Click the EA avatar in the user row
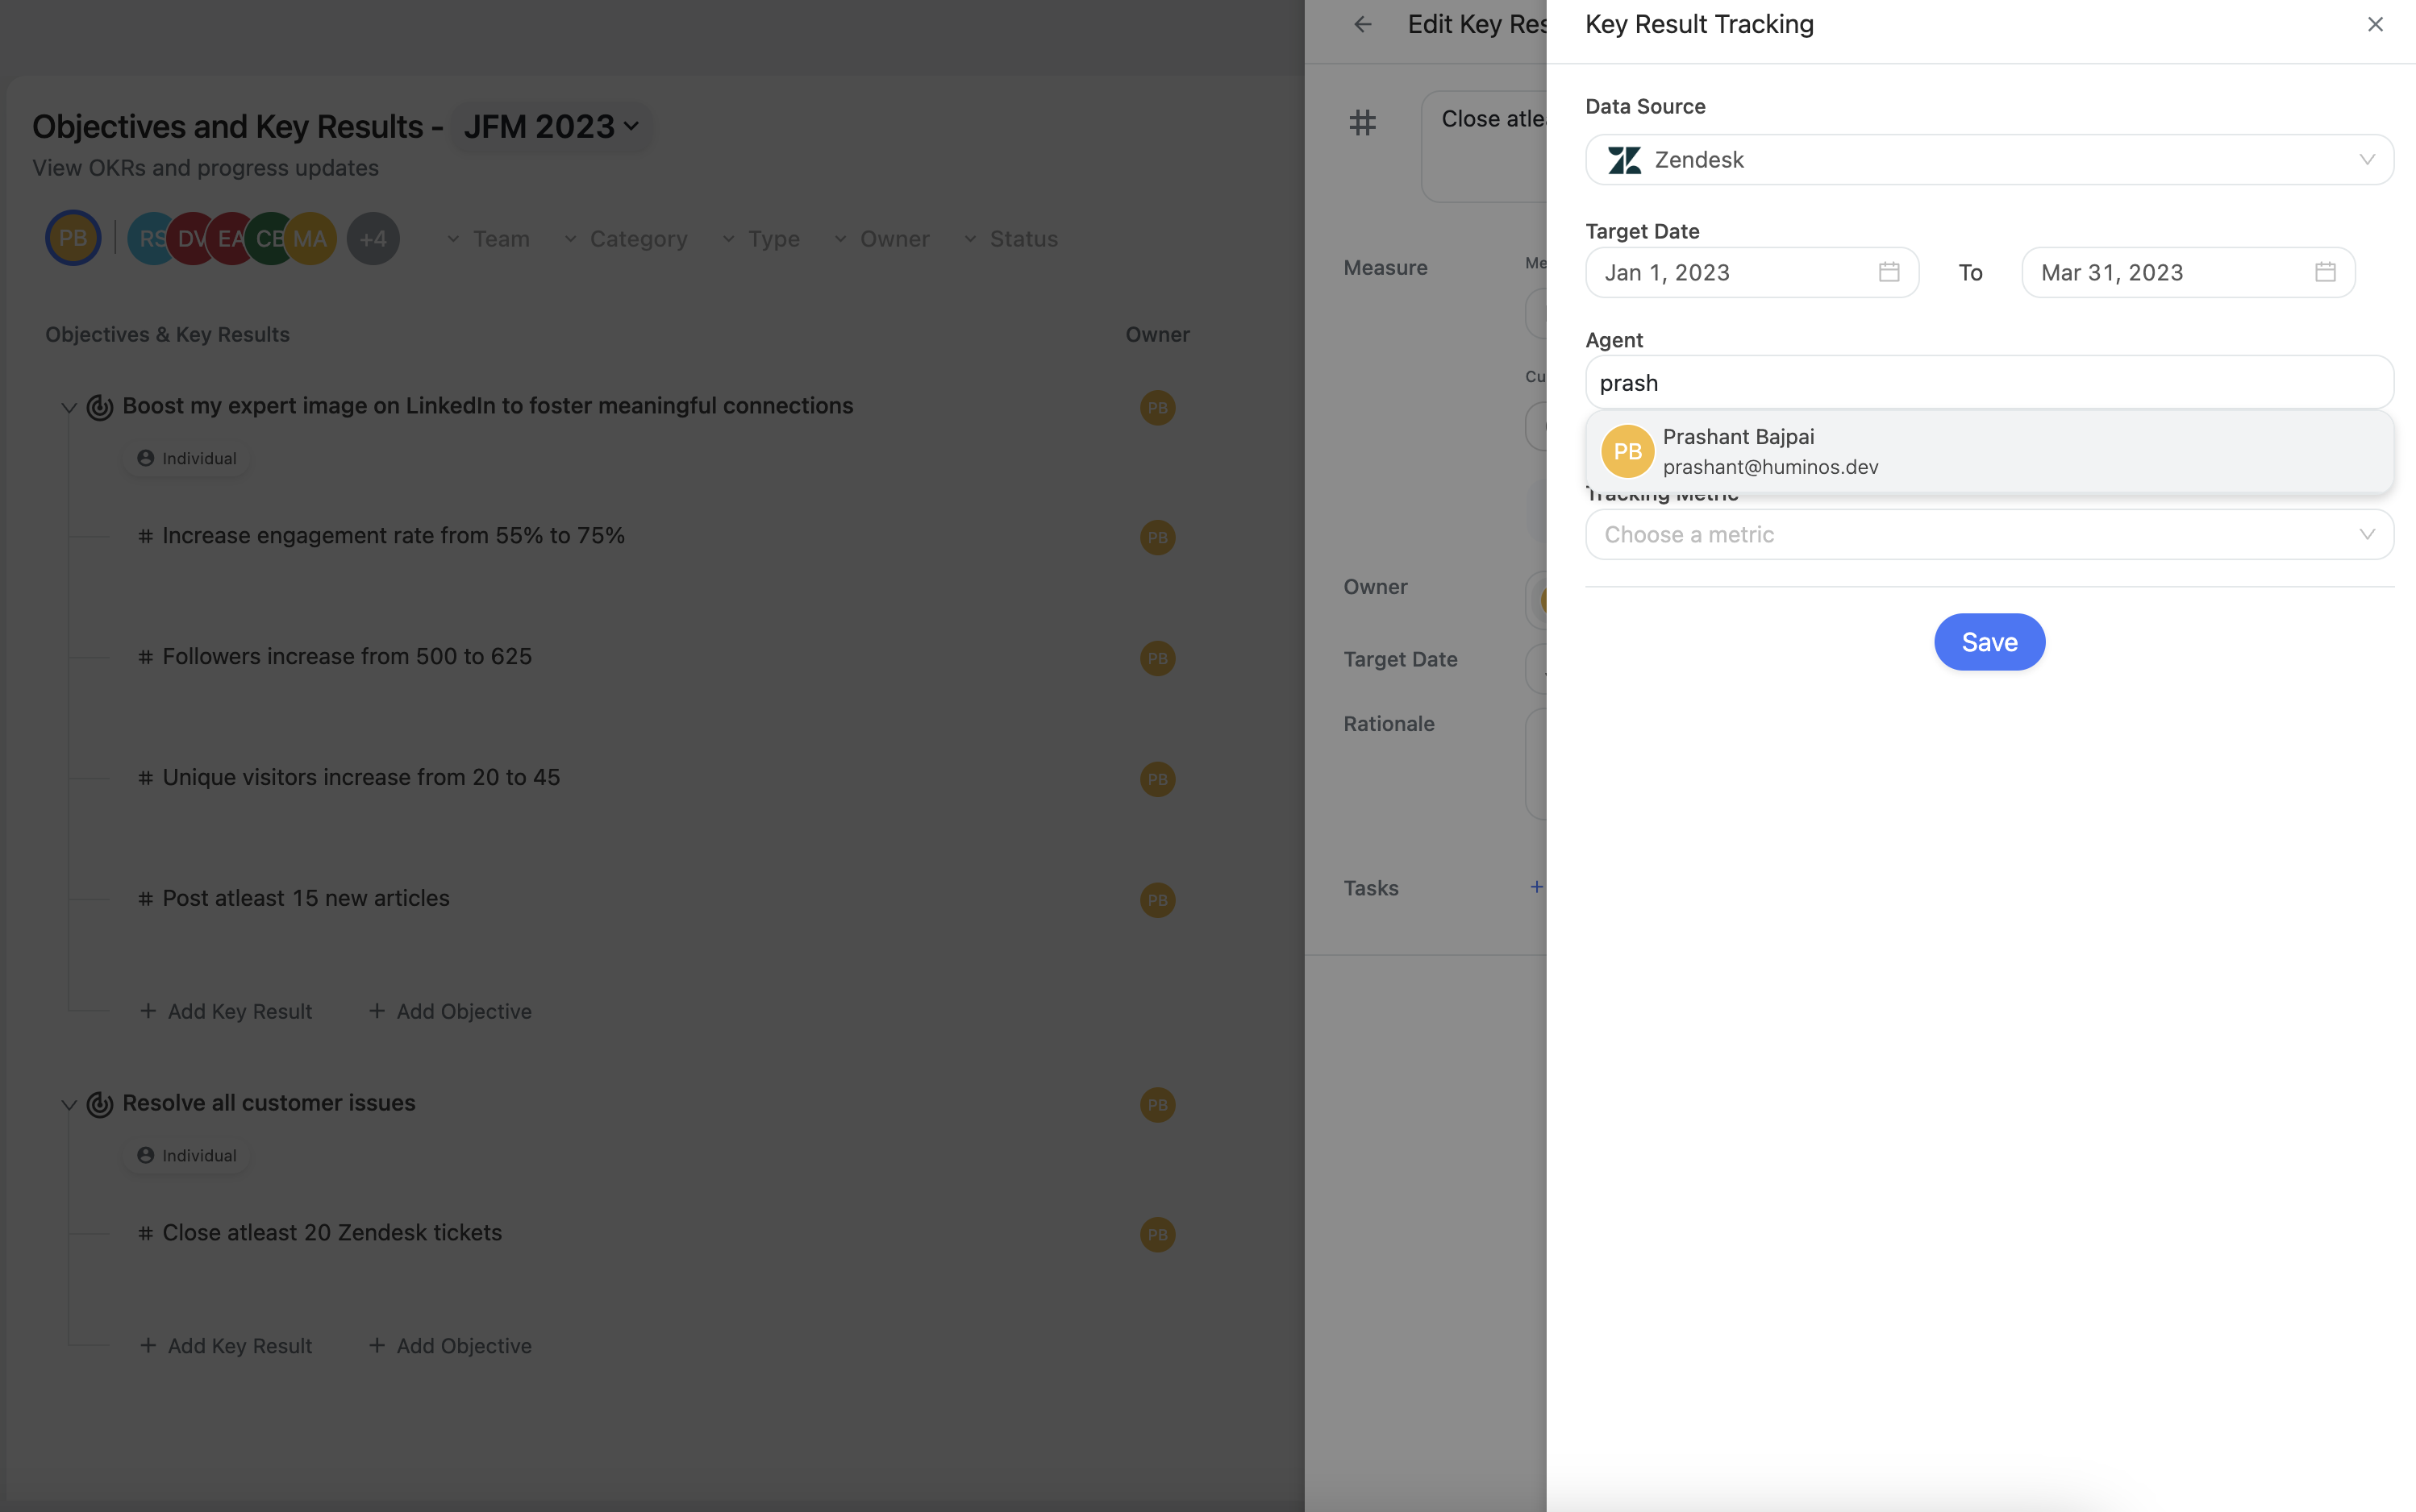2416x1512 pixels. [x=229, y=238]
